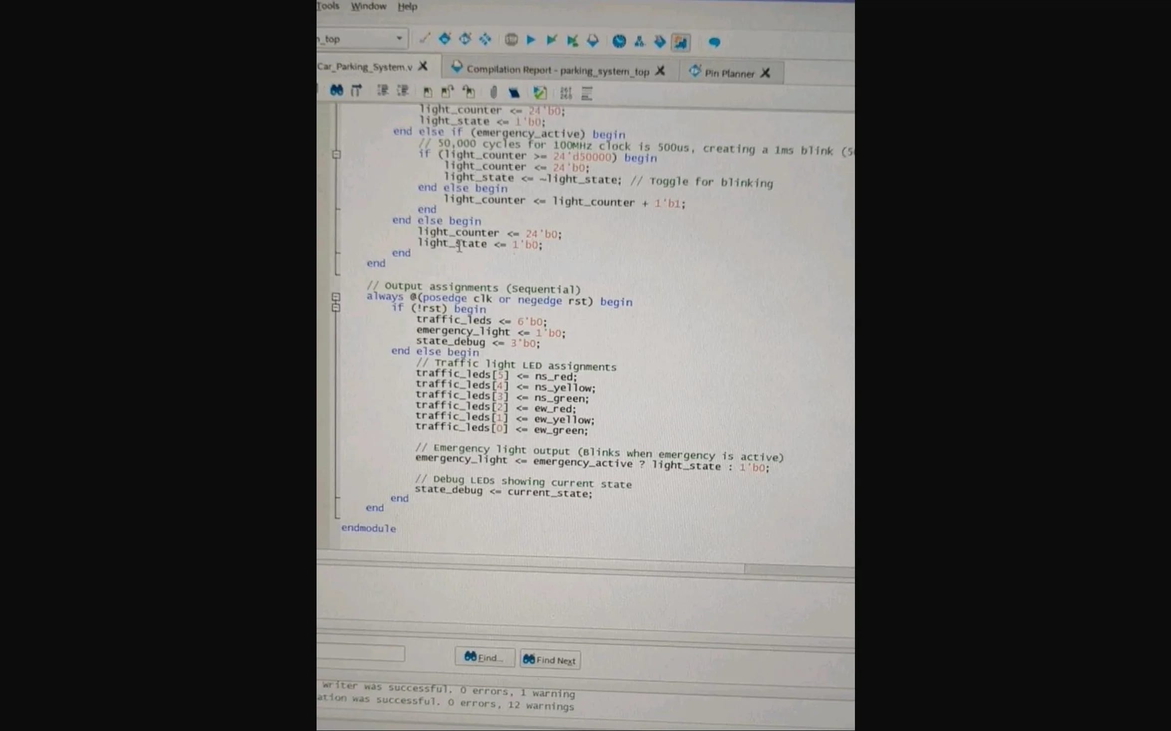Image resolution: width=1171 pixels, height=731 pixels.
Task: Toggle bookmark icon in editor toolbar
Action: pyautogui.click(x=427, y=92)
